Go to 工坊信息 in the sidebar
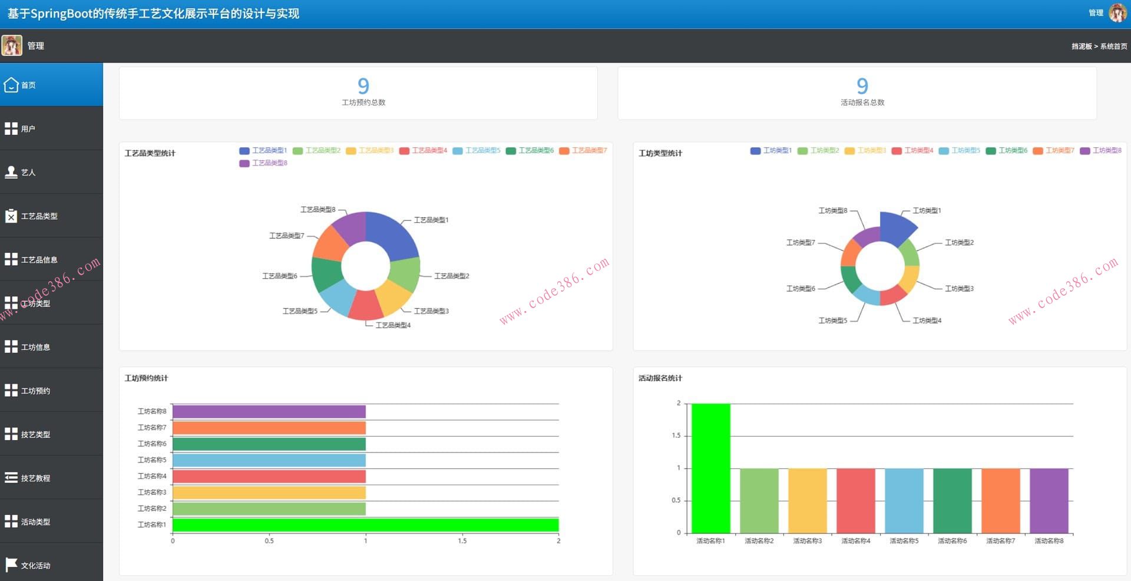 [x=51, y=346]
